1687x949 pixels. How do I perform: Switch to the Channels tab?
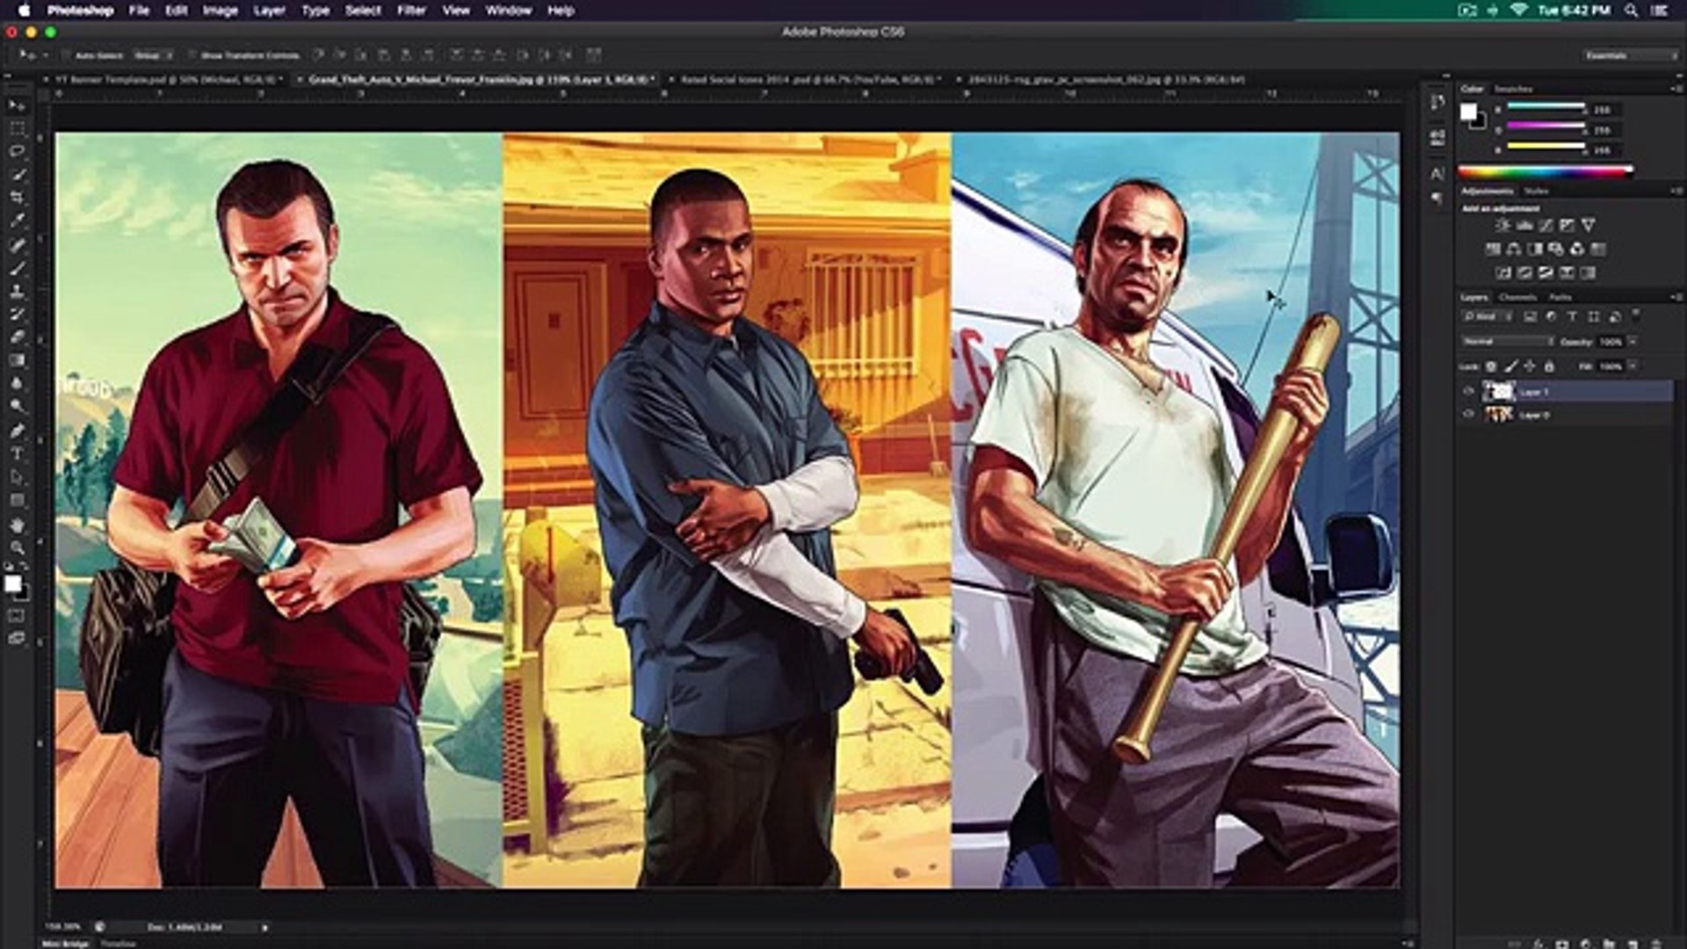[x=1518, y=298]
